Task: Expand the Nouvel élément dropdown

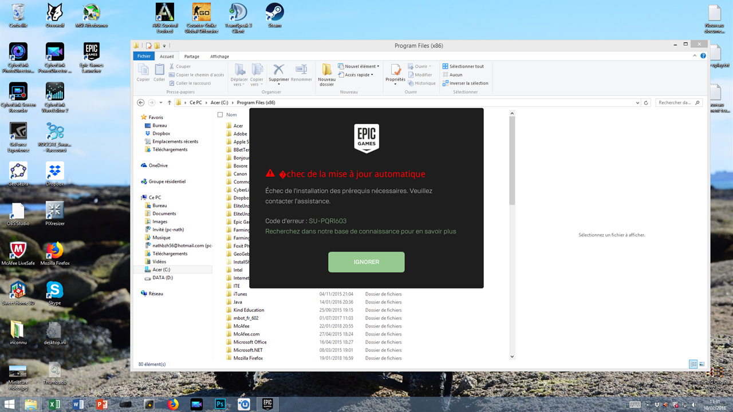Action: (359, 66)
